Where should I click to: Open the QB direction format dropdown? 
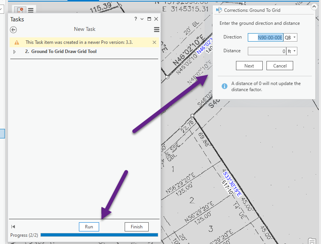291,37
